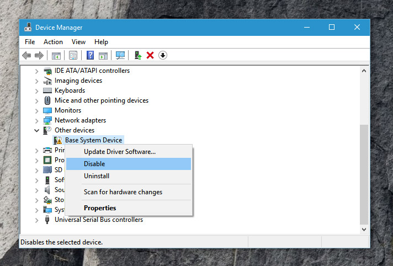Choose Properties in the context menu
Screen dimensions: 393x266
(x=100, y=208)
